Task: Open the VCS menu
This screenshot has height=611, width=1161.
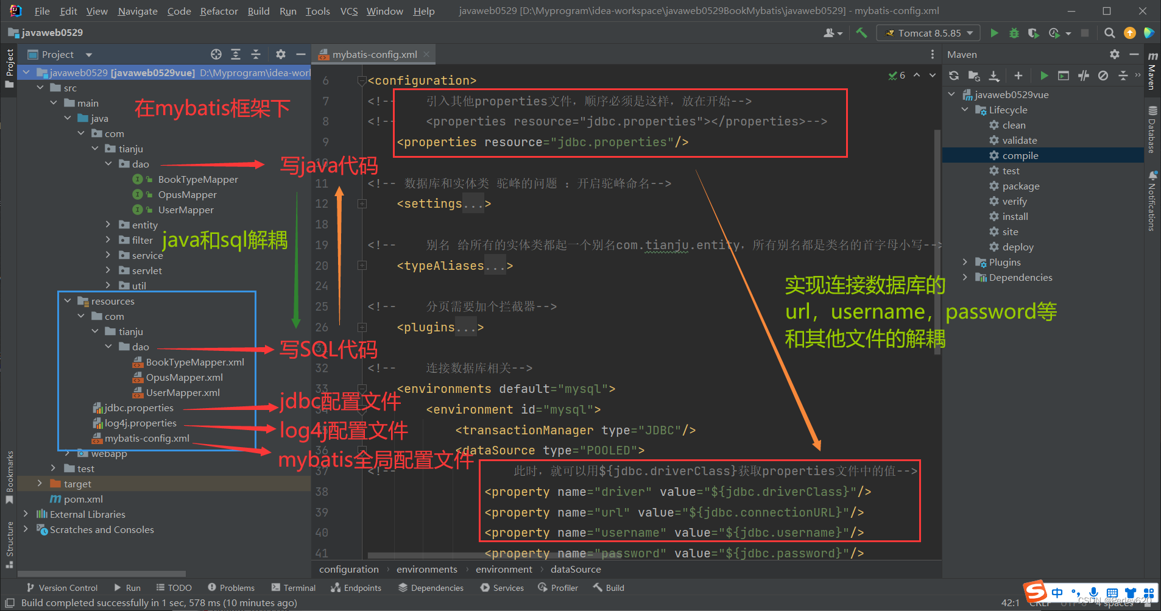Action: pos(349,11)
